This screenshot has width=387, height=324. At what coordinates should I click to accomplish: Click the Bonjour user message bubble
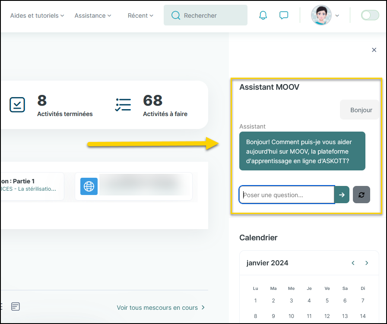coord(360,110)
